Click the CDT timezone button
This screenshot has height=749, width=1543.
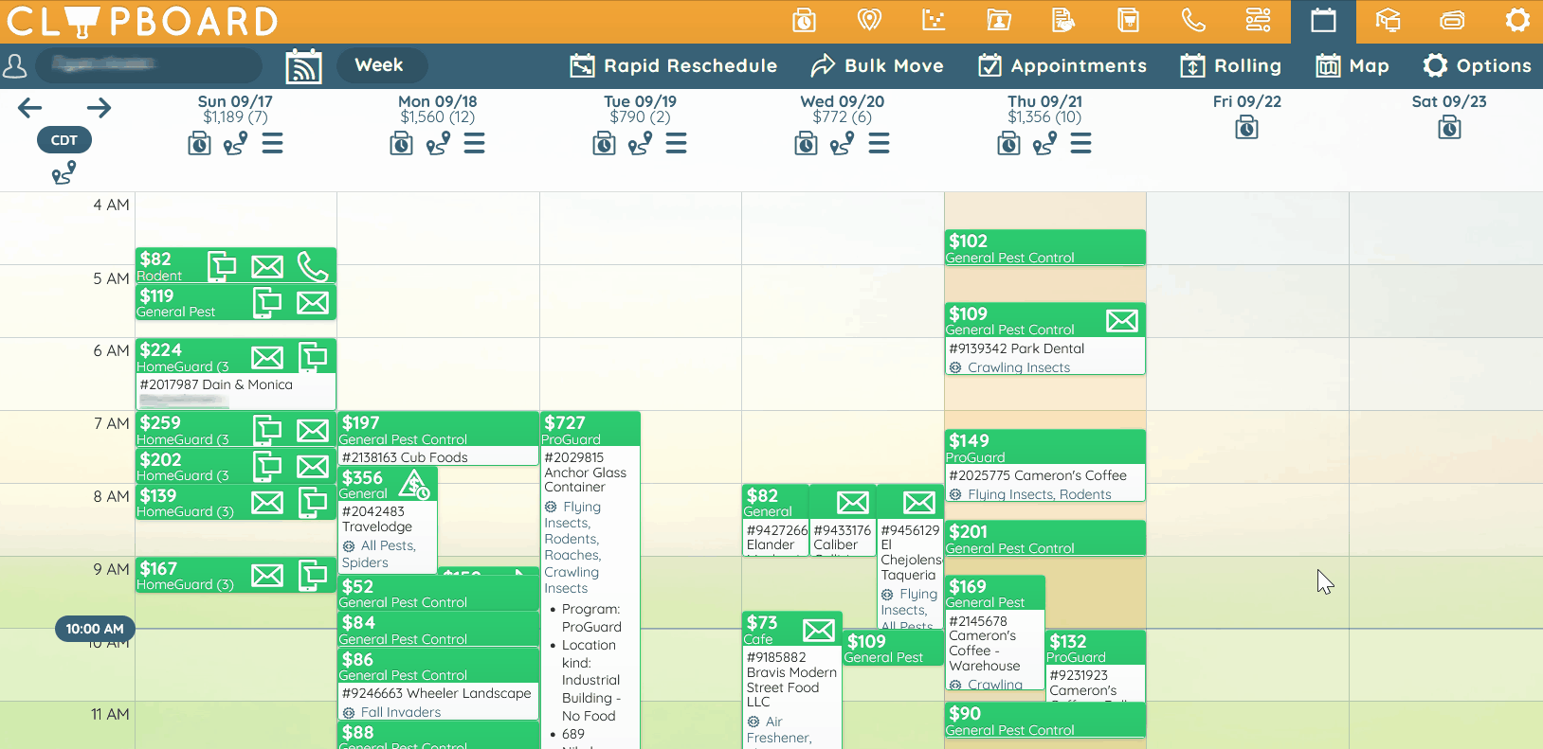[64, 140]
